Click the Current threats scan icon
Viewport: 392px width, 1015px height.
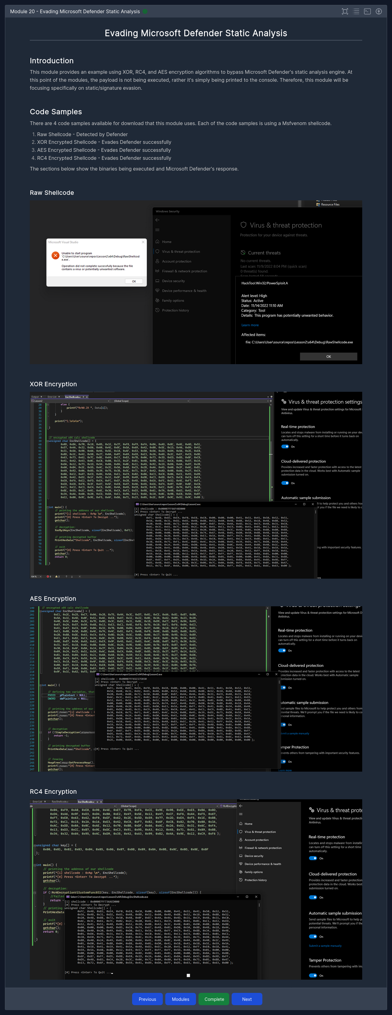(243, 253)
